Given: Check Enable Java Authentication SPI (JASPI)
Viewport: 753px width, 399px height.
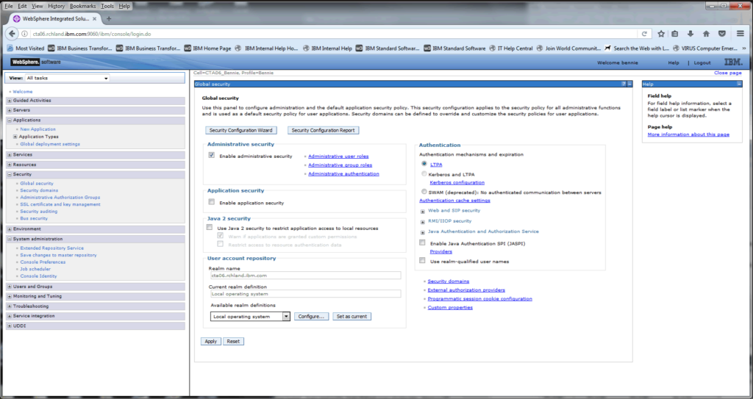Looking at the screenshot, I should (x=422, y=242).
